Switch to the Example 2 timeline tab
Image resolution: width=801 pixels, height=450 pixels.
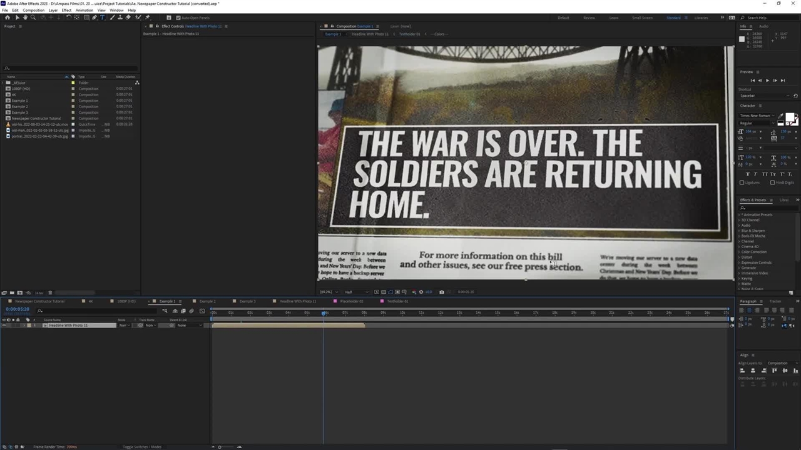[207, 301]
